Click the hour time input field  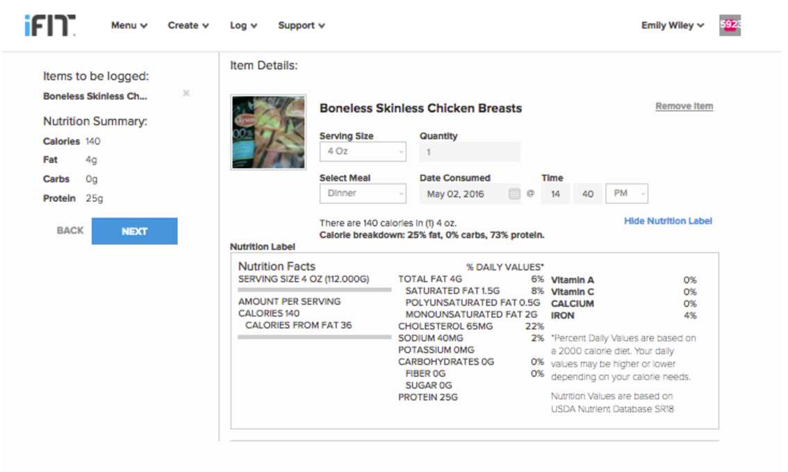coord(555,194)
